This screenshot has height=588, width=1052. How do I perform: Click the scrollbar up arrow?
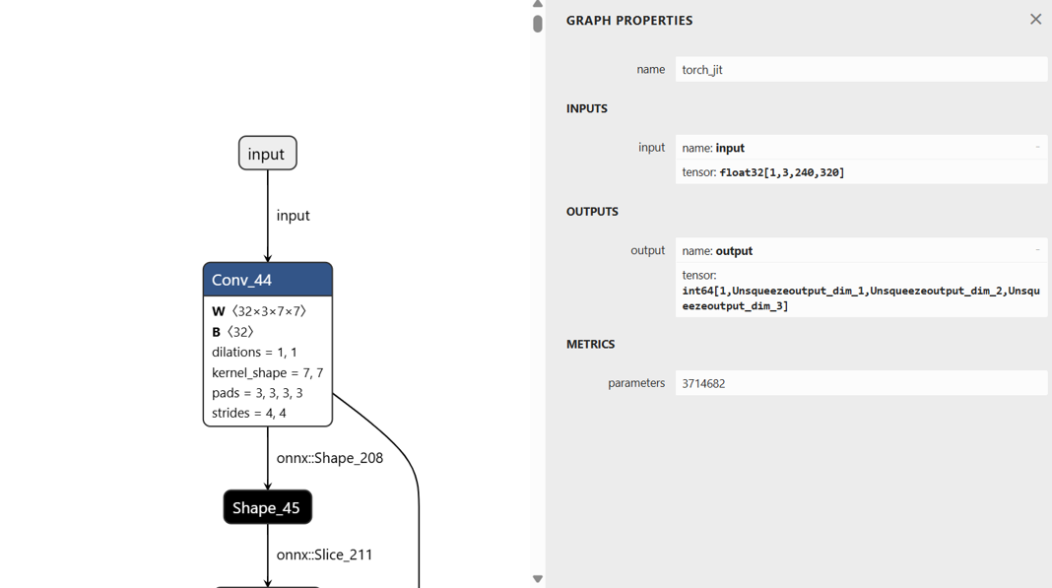[x=538, y=5]
